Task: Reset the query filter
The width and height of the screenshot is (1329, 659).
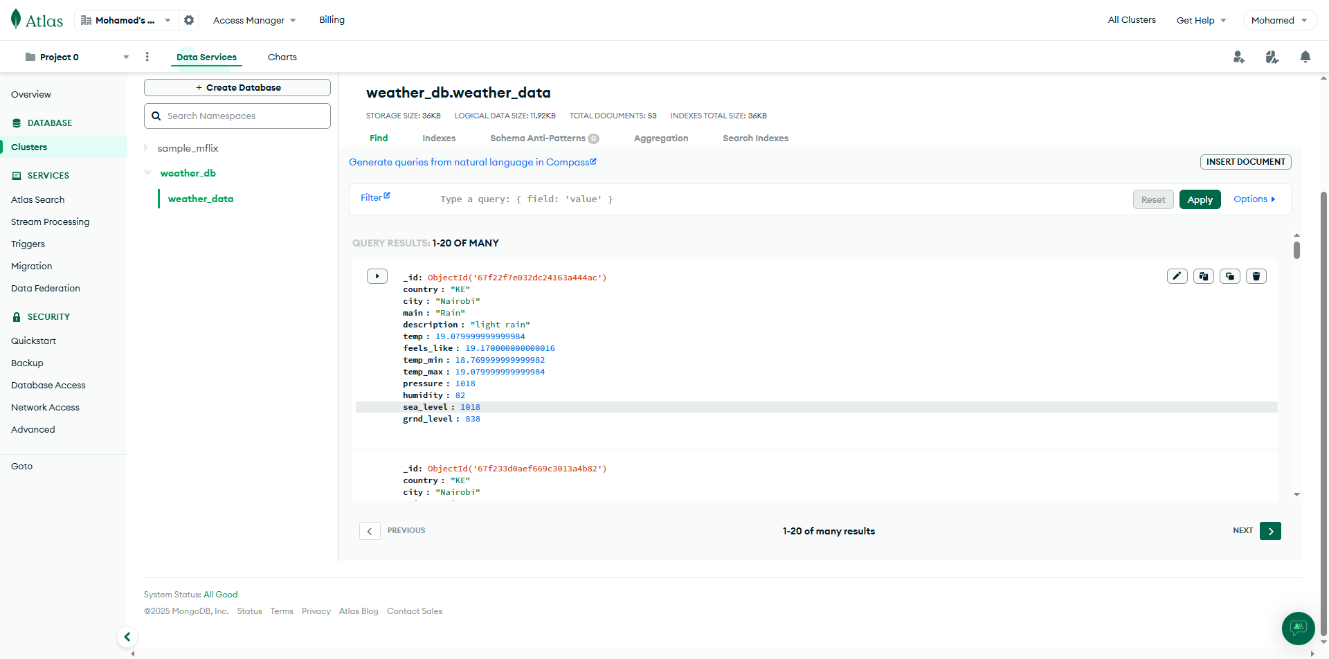Action: click(1153, 199)
